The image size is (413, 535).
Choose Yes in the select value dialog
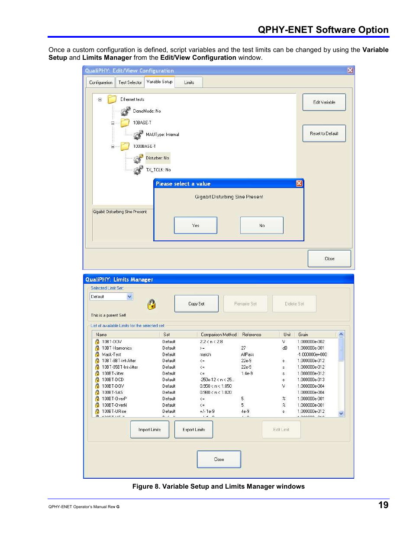(x=196, y=225)
